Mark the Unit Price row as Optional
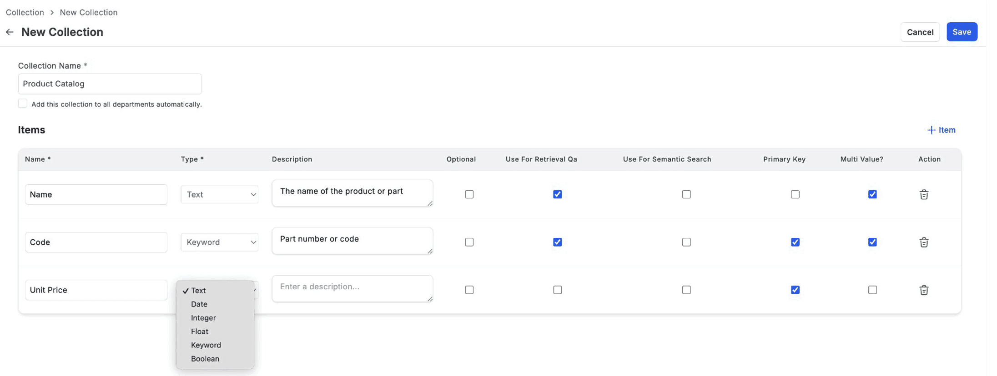This screenshot has height=376, width=997. pyautogui.click(x=469, y=290)
